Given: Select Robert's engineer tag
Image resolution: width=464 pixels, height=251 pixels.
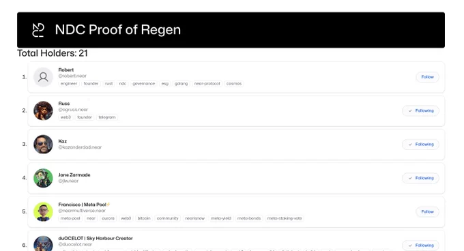Looking at the screenshot, I should (x=69, y=84).
